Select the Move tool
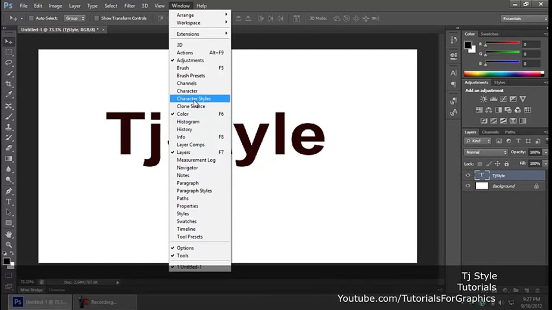This screenshot has height=310, width=552. point(9,41)
